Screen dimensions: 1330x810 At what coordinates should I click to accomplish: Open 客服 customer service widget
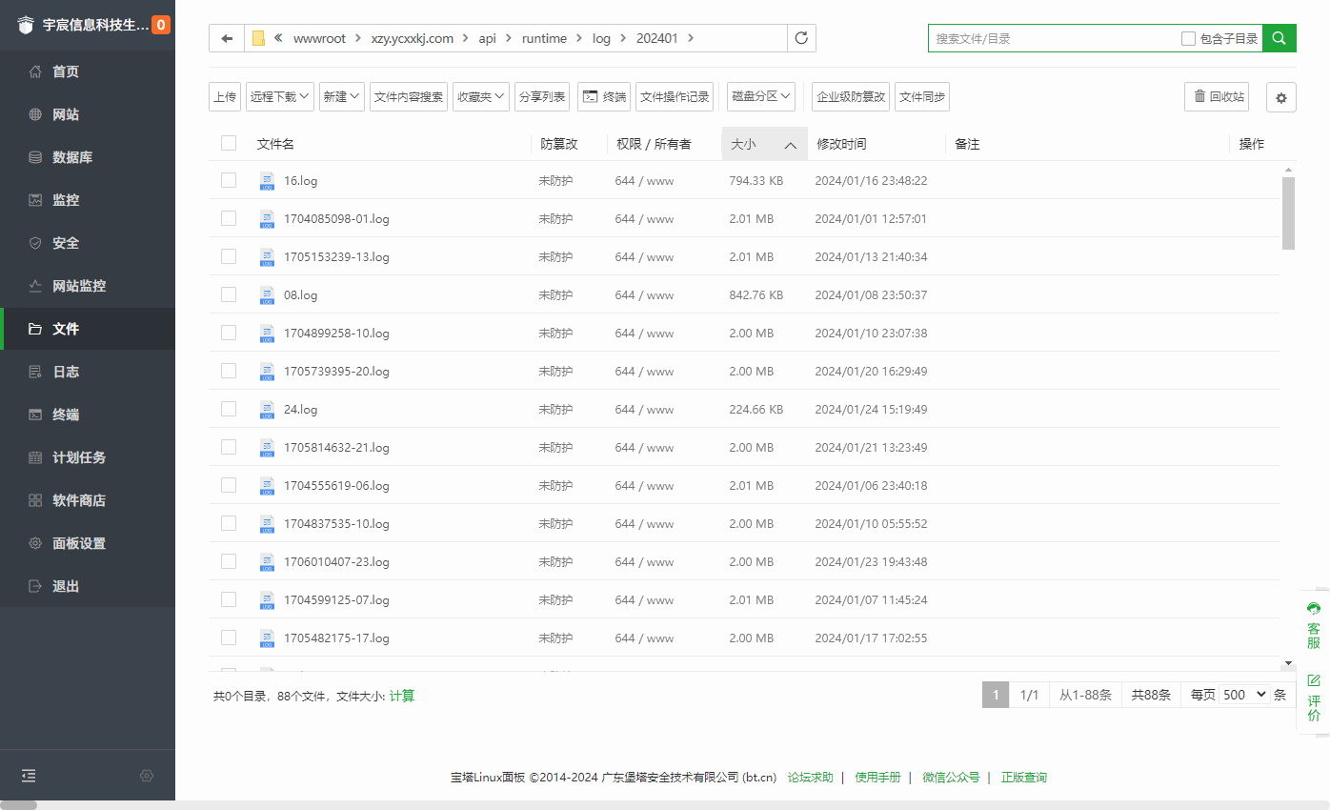coord(1314,624)
